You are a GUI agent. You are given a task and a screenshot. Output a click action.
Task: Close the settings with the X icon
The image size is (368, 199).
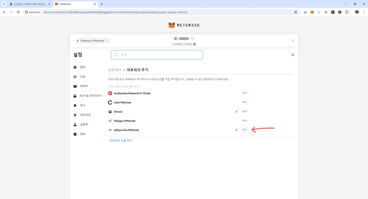pos(293,55)
